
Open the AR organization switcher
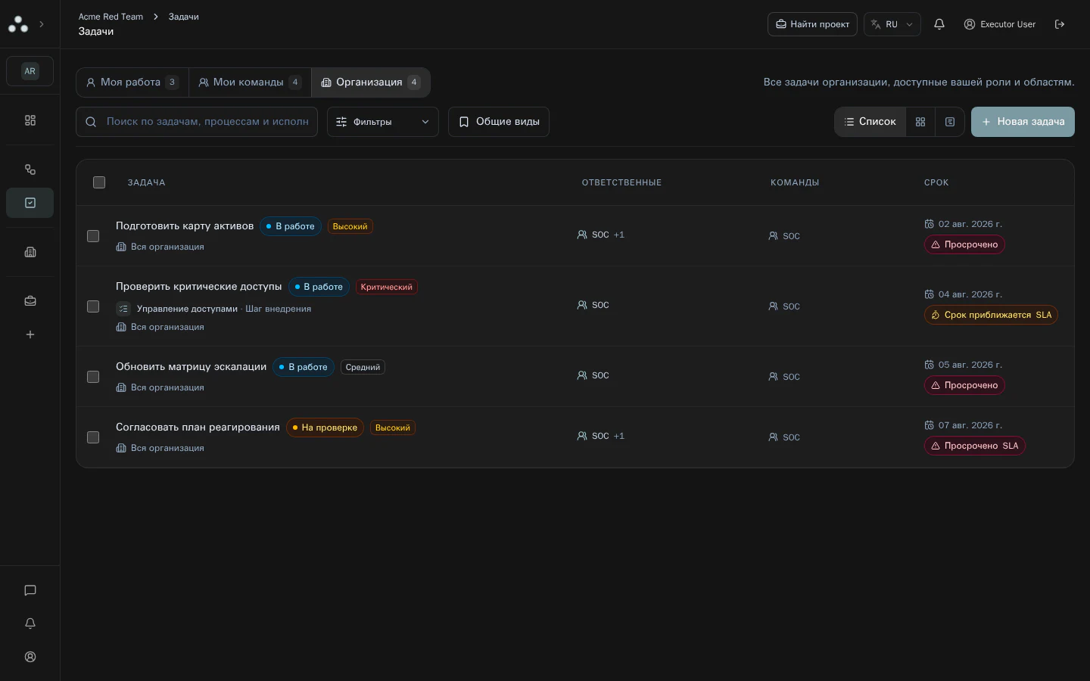coord(30,71)
